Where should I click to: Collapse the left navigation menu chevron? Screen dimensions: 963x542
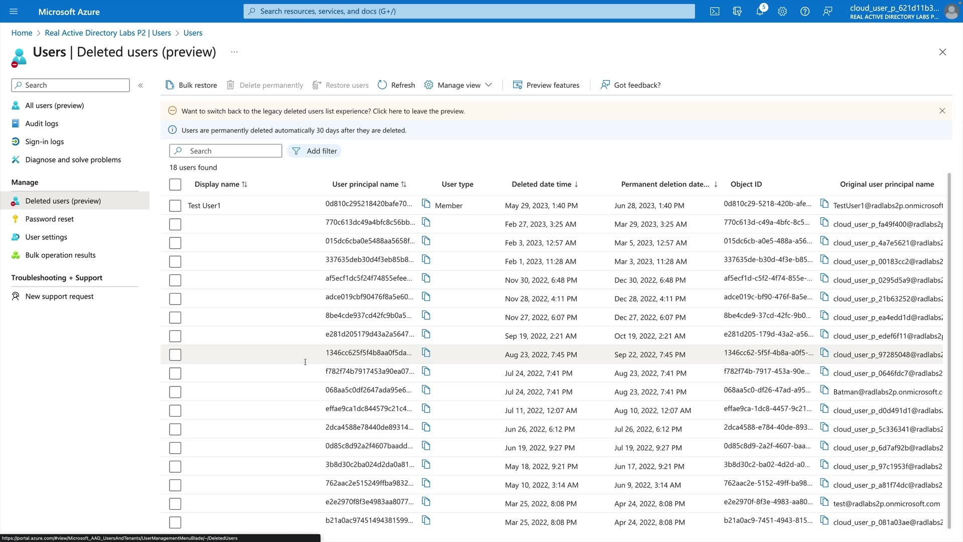(140, 85)
